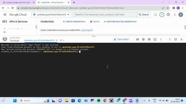Click the Cloud Shell terminal icon
Screen dimensions: 186x104
(x=5, y=39)
